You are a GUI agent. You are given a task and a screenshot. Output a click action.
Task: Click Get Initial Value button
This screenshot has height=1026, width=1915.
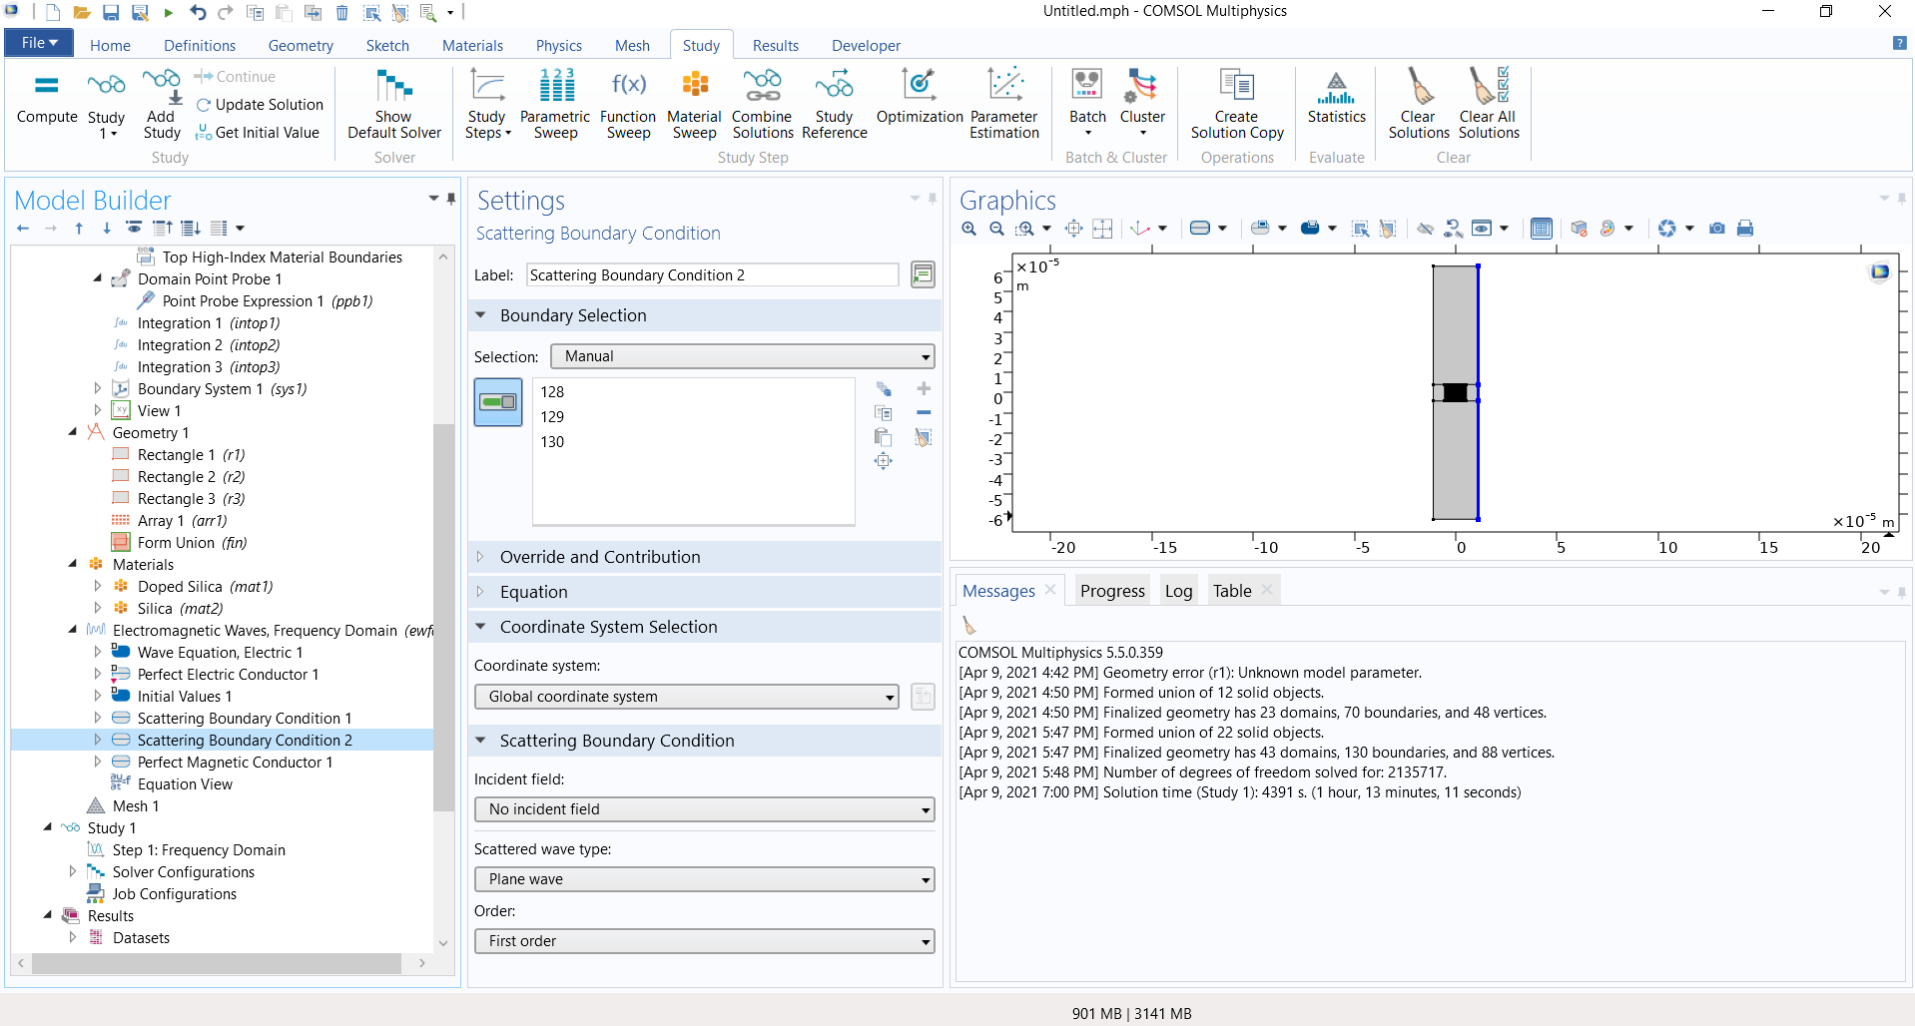258,133
